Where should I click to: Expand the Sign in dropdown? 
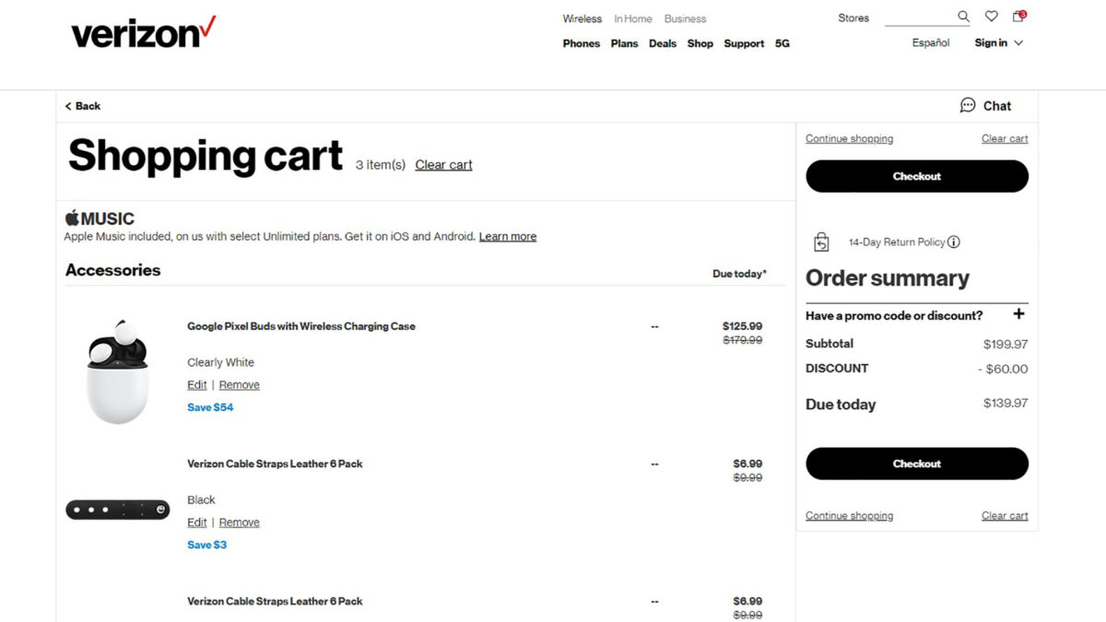[999, 42]
